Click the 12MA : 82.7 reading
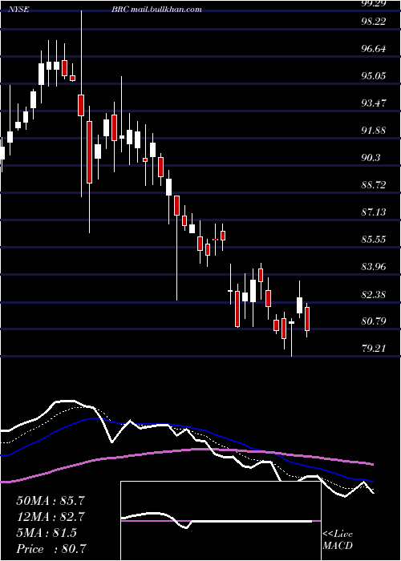 [x=51, y=517]
